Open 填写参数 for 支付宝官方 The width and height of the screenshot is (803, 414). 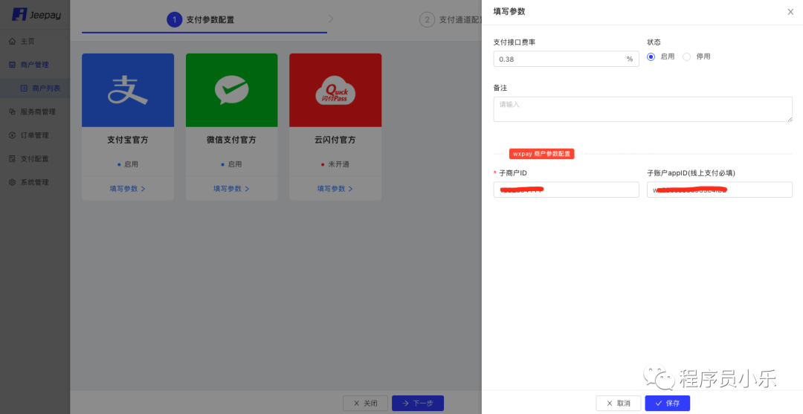128,188
